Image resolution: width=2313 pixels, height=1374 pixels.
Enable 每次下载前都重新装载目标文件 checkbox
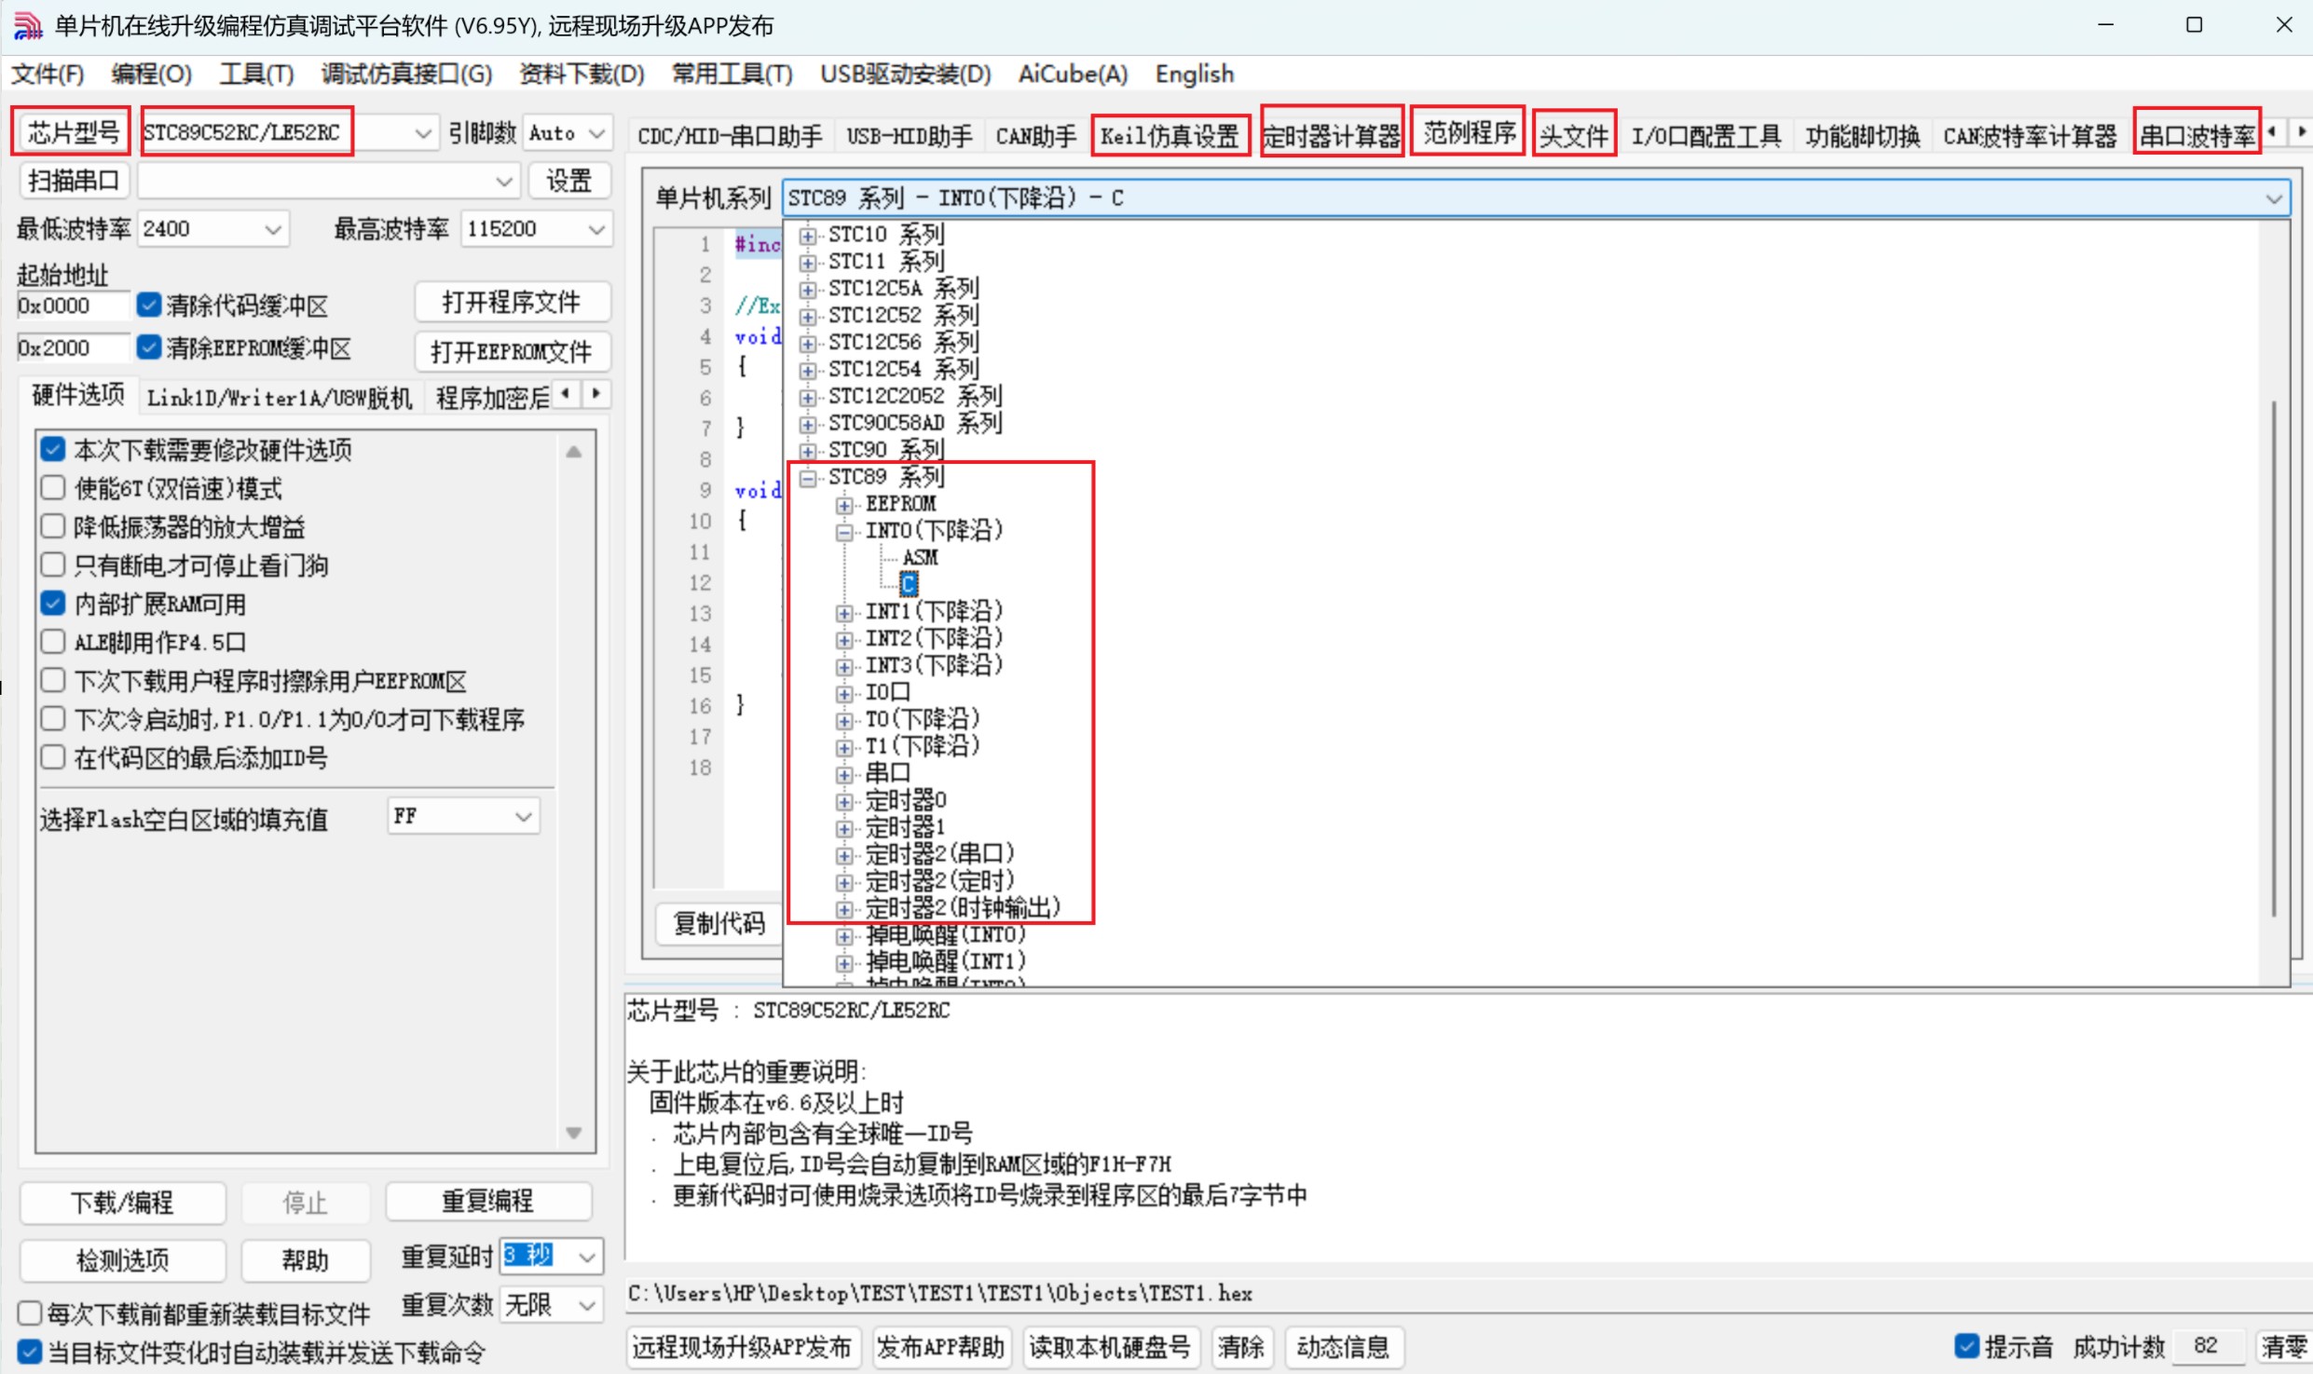(x=30, y=1313)
